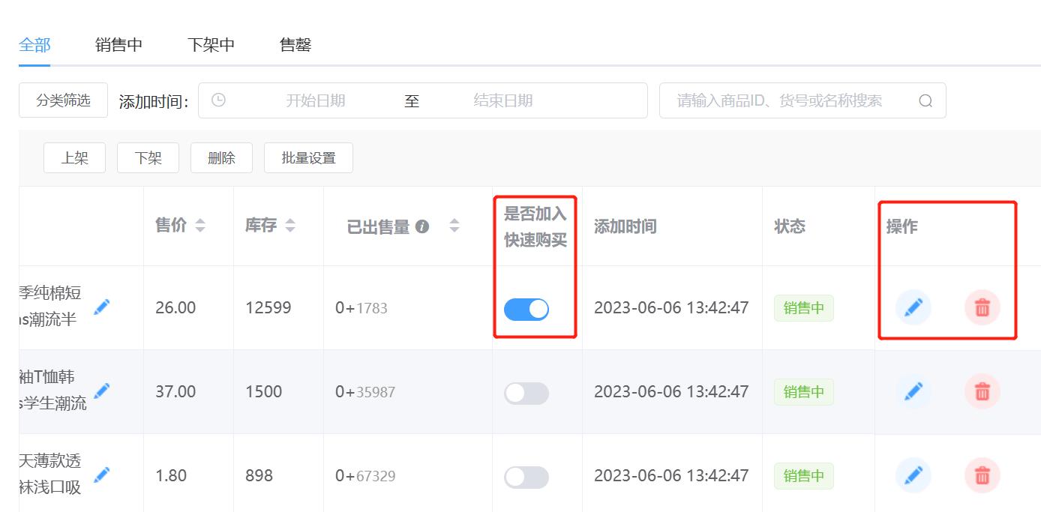Edit the product priced 1.80
The width and height of the screenshot is (1041, 512).
click(x=913, y=475)
